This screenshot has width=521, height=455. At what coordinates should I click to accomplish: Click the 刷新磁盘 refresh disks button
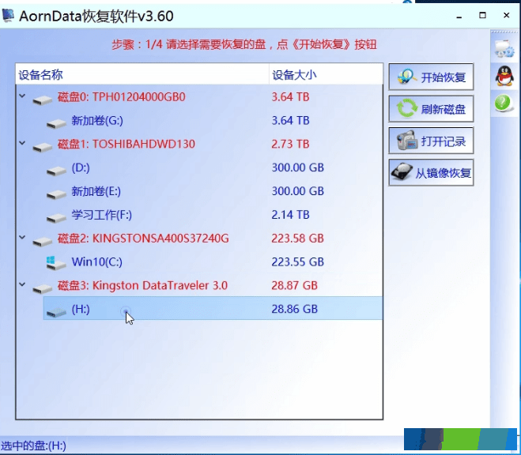[x=431, y=109]
